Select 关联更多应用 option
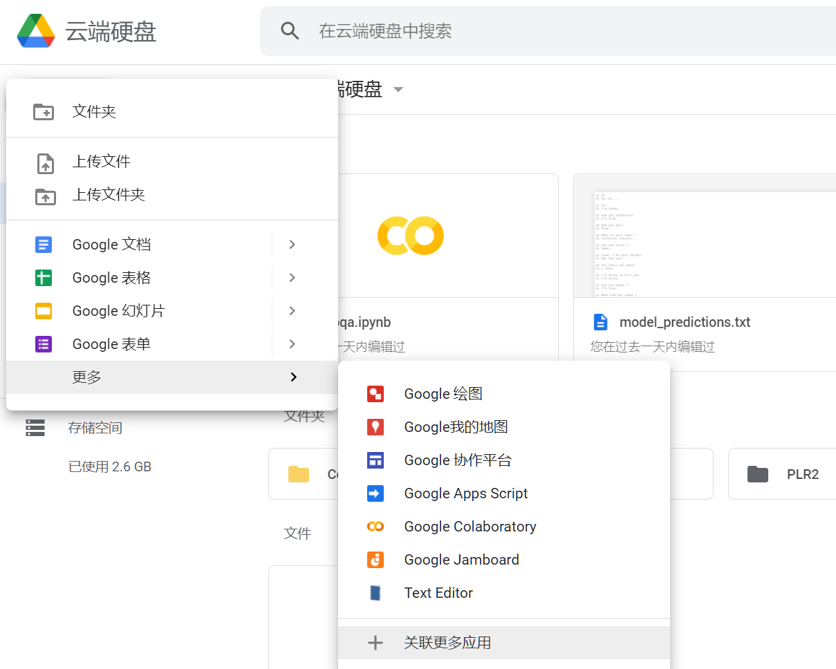Viewport: 836px width, 669px height. [504, 643]
